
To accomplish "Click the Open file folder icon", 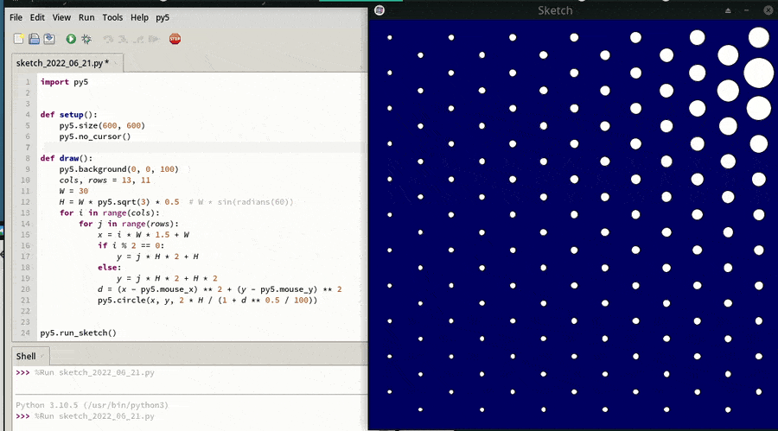I will coord(34,39).
